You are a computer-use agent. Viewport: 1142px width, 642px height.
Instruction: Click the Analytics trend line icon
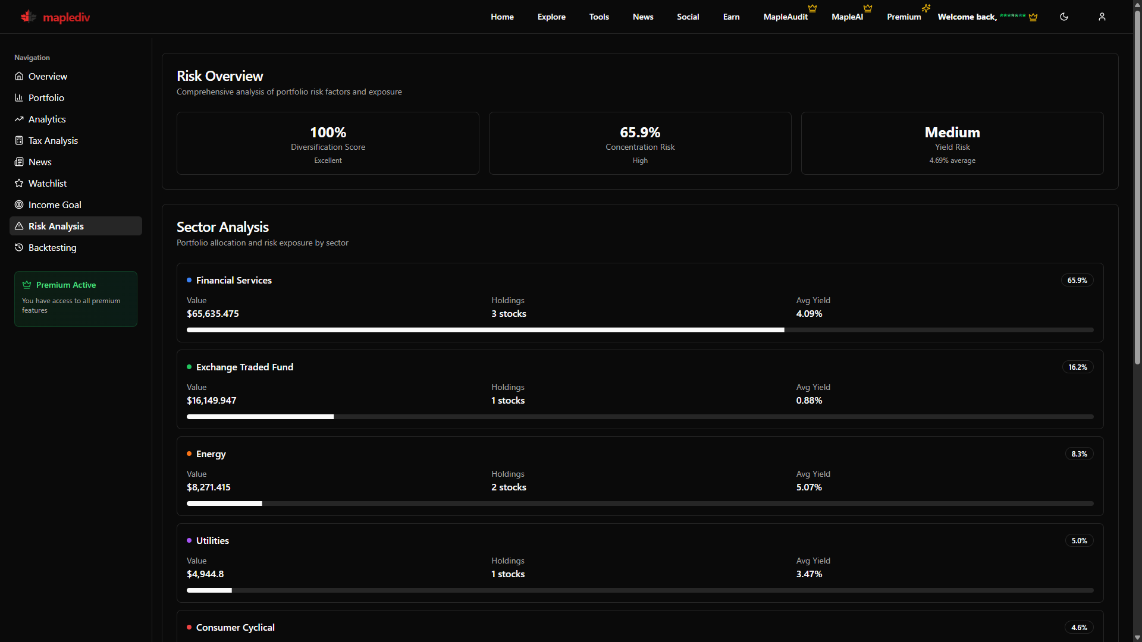coord(18,119)
